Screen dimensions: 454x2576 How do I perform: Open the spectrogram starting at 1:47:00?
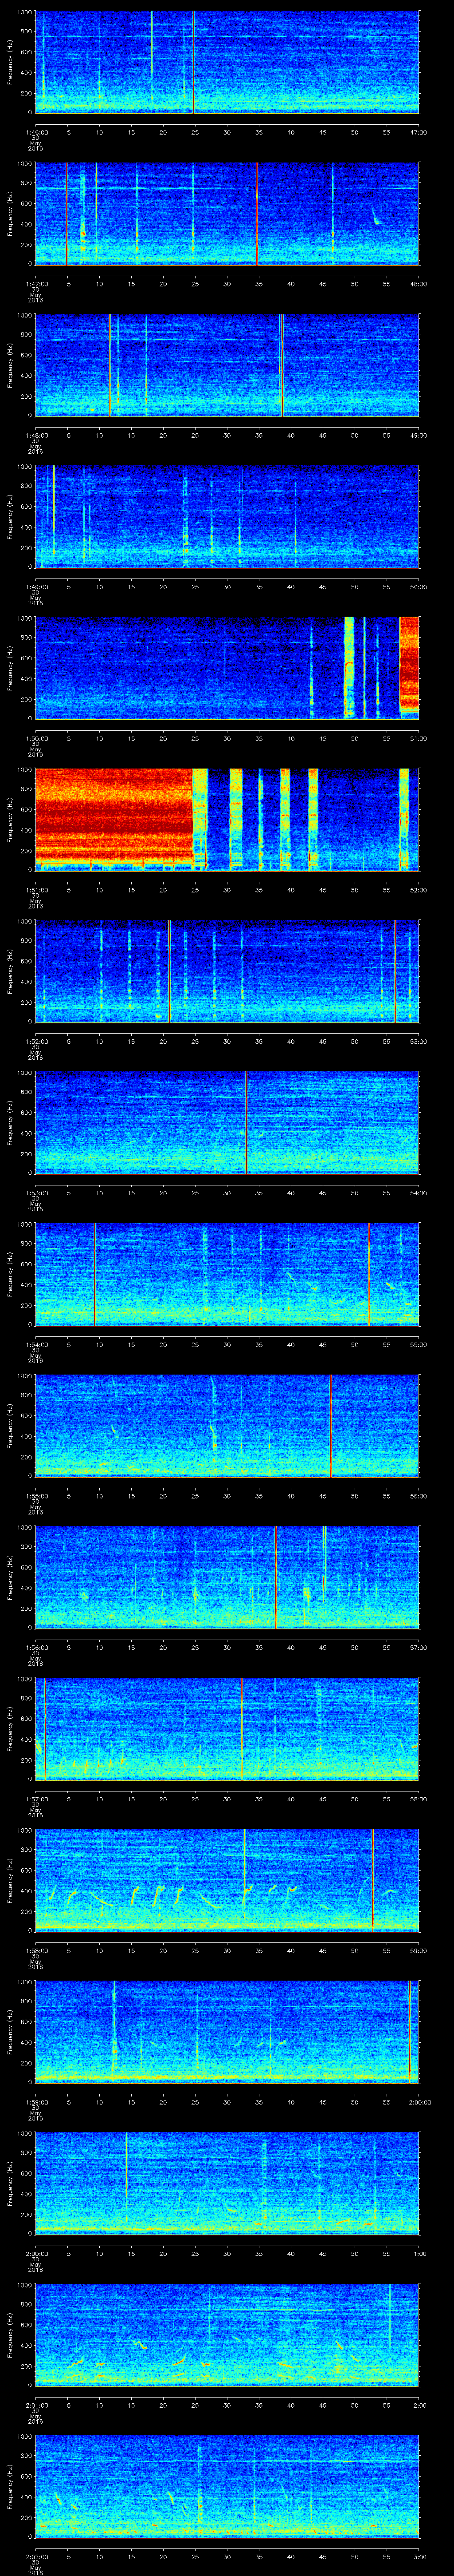pyautogui.click(x=227, y=214)
